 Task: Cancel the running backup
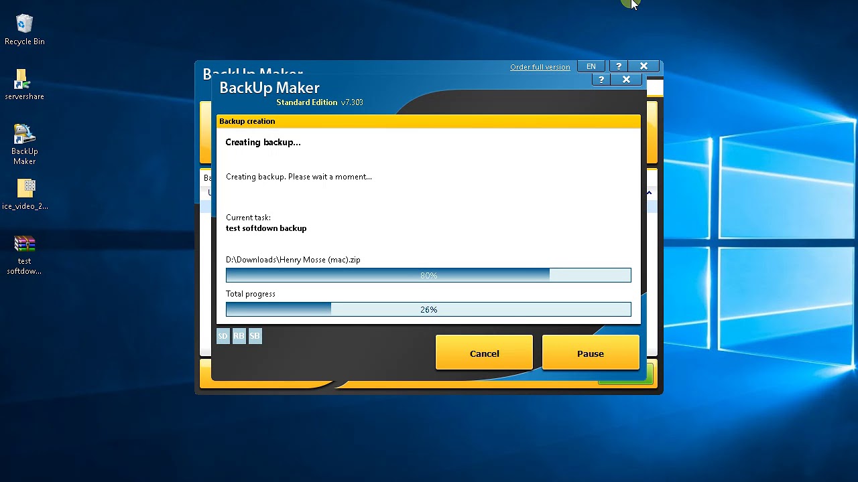pos(484,353)
